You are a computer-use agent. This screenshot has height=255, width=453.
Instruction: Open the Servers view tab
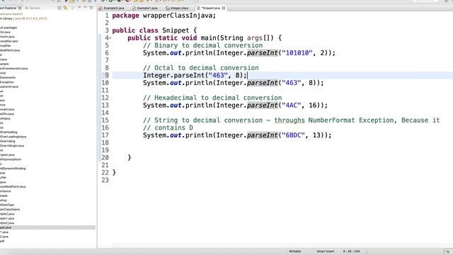[x=33, y=8]
